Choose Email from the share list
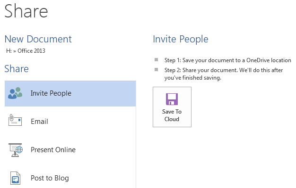This screenshot has width=296, height=188. (70, 122)
